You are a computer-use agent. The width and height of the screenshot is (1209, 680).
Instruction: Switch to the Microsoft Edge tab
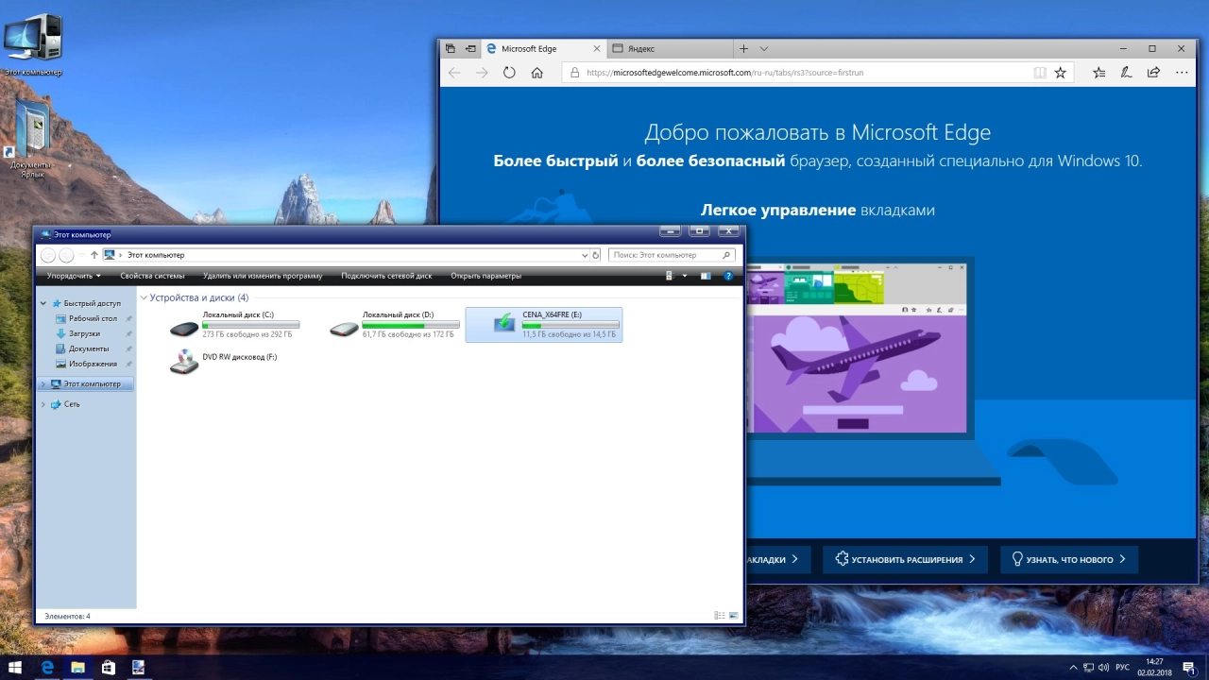tap(542, 48)
